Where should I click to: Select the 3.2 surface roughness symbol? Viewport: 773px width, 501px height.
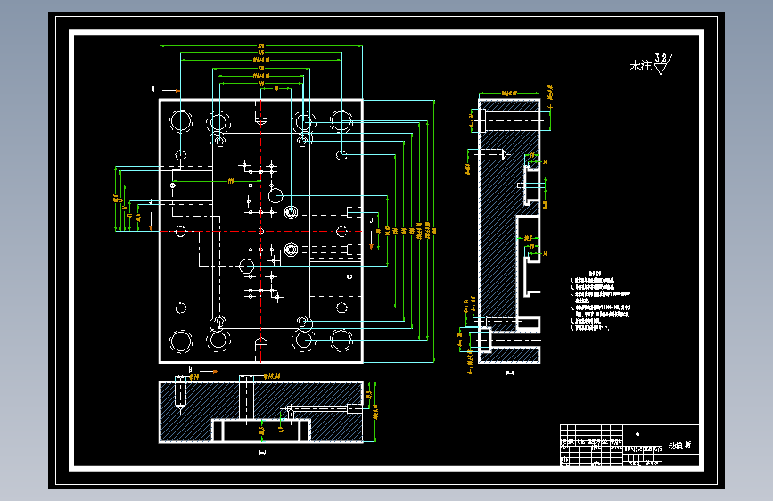(x=662, y=64)
